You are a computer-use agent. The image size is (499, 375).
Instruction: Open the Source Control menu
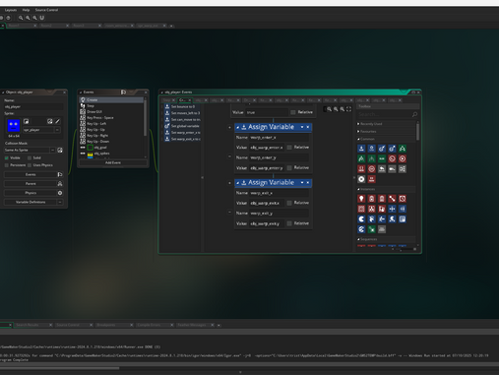(46, 10)
